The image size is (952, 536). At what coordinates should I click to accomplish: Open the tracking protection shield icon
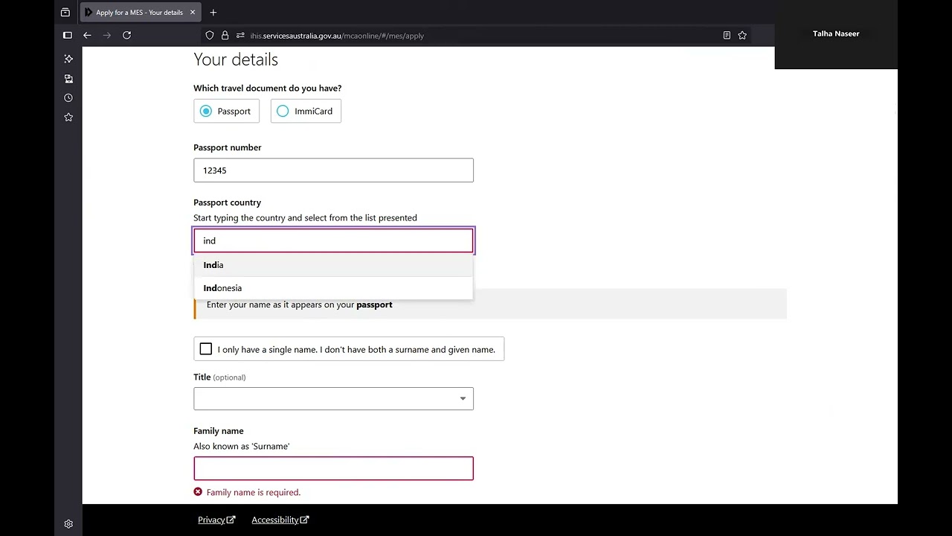pyautogui.click(x=210, y=35)
